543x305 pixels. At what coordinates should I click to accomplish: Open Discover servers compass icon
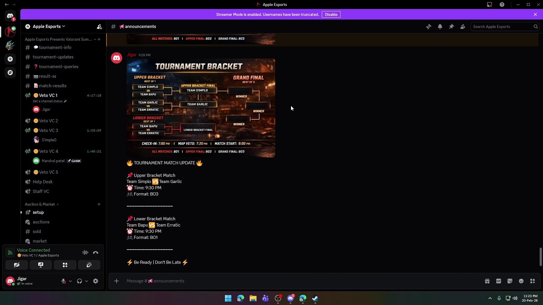(10, 72)
